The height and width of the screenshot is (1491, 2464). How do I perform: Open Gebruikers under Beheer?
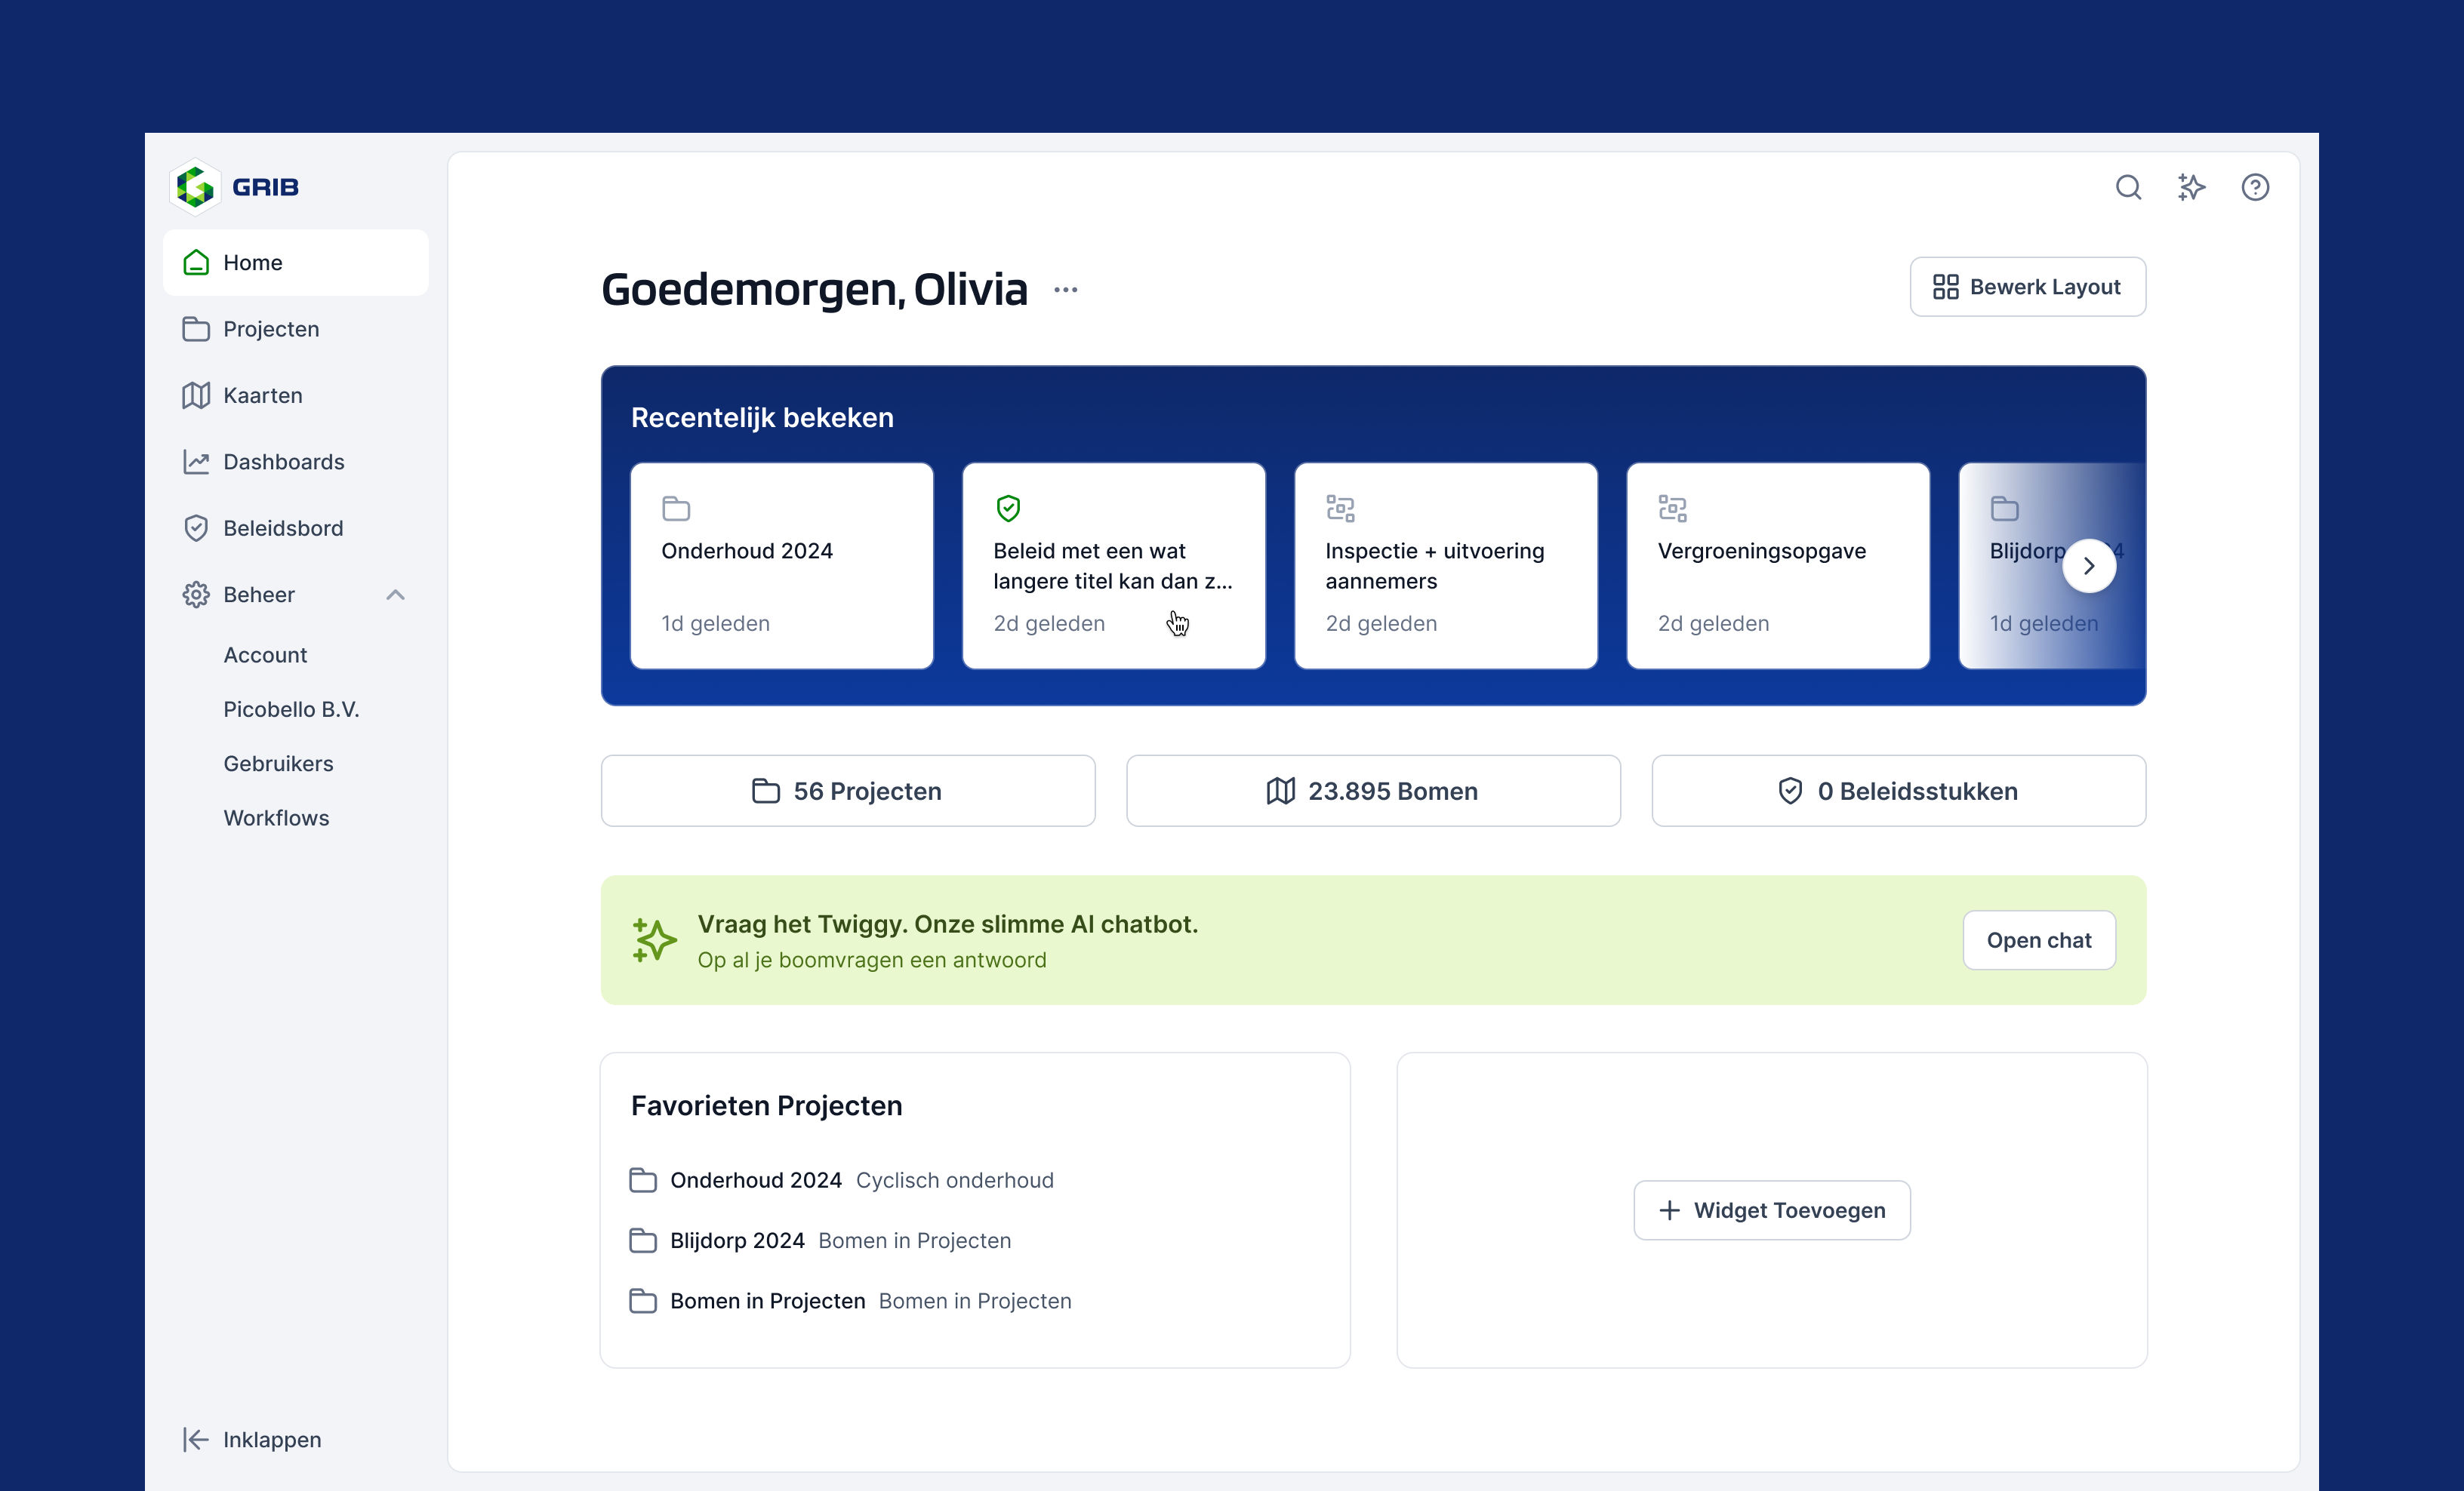(278, 763)
